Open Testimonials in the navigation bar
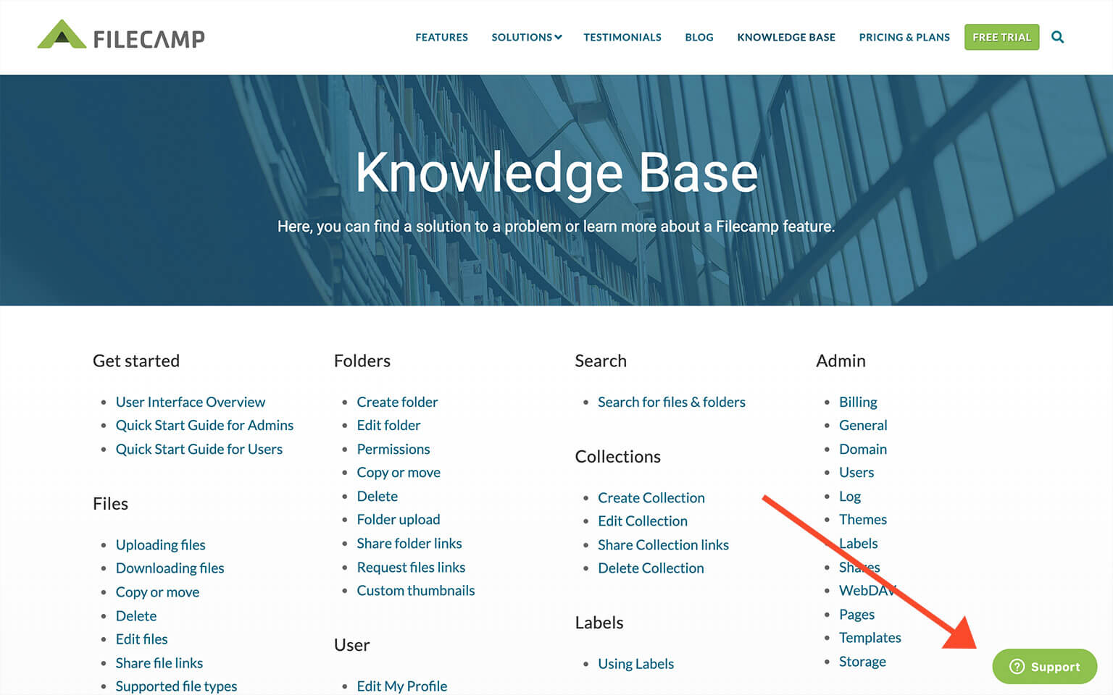This screenshot has height=695, width=1113. [x=622, y=37]
